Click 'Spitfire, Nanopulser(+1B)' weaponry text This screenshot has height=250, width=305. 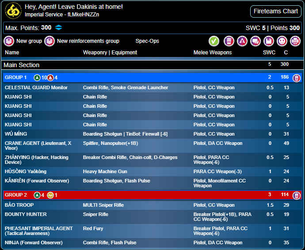[x=111, y=143]
